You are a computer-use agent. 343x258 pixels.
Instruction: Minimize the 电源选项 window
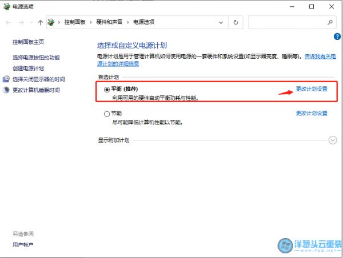click(x=292, y=6)
